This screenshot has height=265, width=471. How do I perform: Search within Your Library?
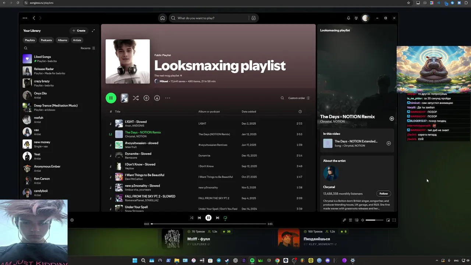(x=26, y=48)
